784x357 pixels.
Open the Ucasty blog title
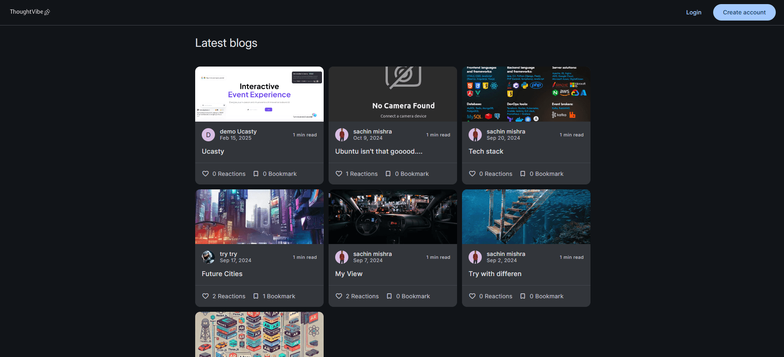click(213, 151)
